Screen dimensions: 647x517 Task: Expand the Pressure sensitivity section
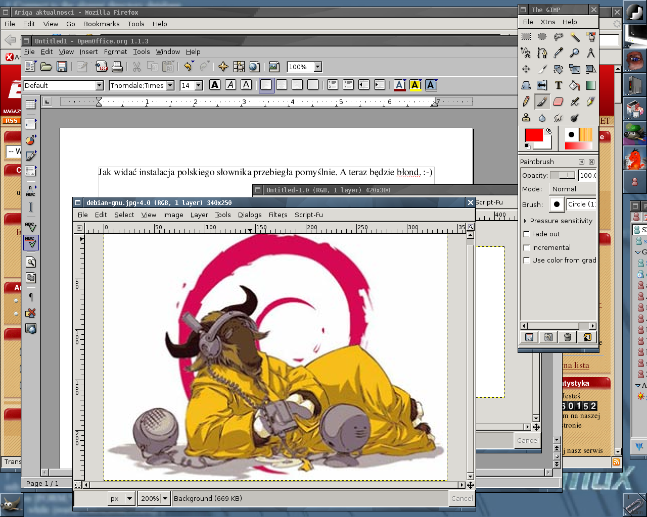(x=525, y=221)
